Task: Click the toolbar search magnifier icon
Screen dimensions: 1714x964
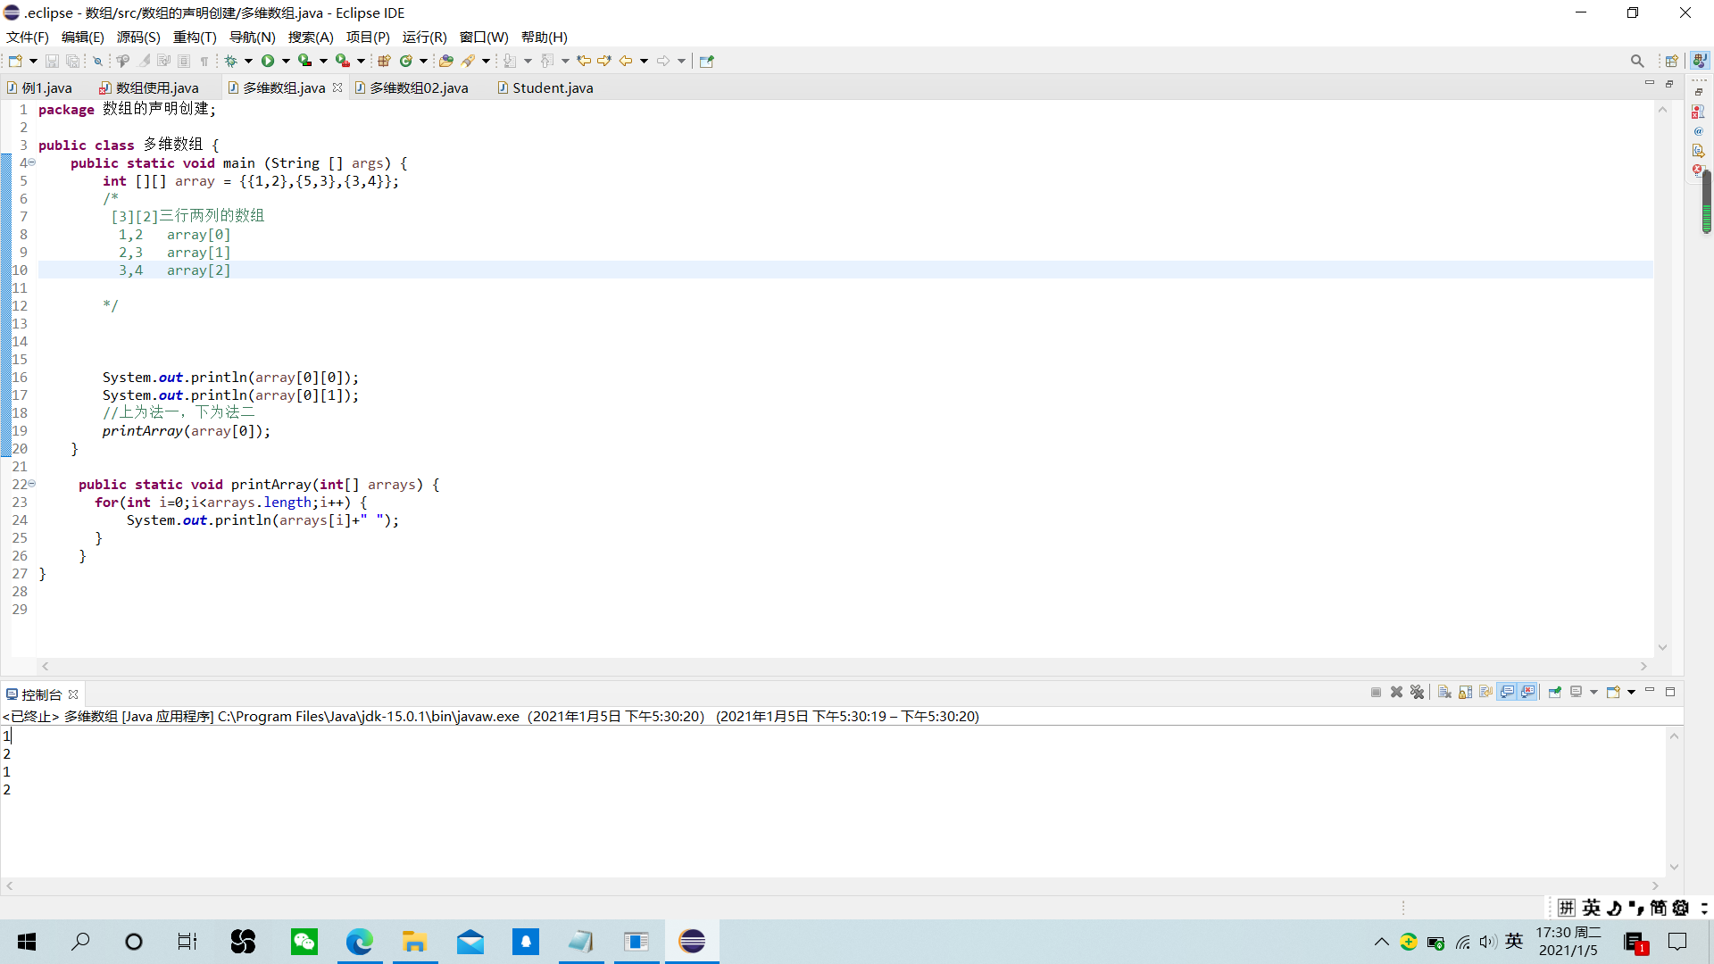Action: [1637, 61]
